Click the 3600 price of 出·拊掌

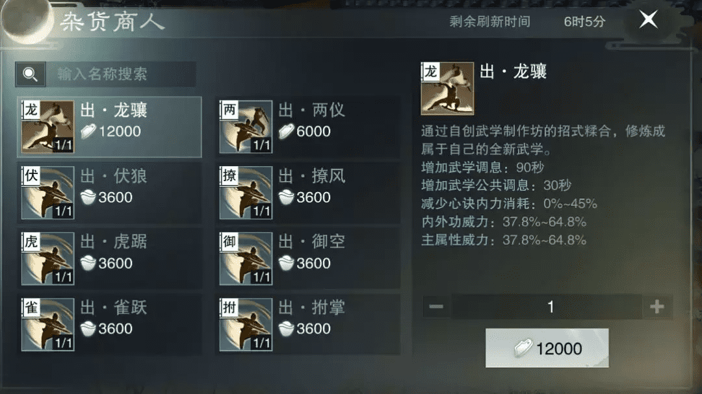pyautogui.click(x=313, y=328)
